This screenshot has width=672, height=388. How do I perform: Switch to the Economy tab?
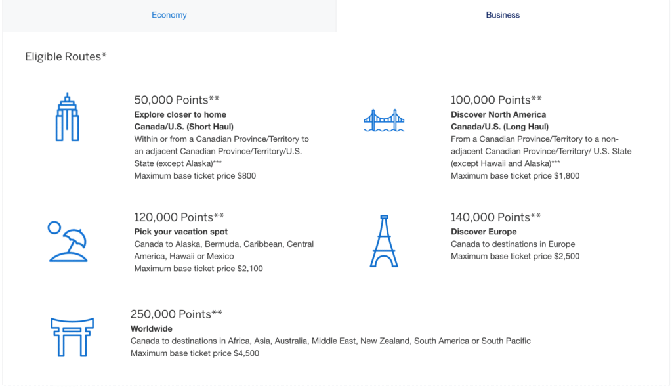point(169,14)
